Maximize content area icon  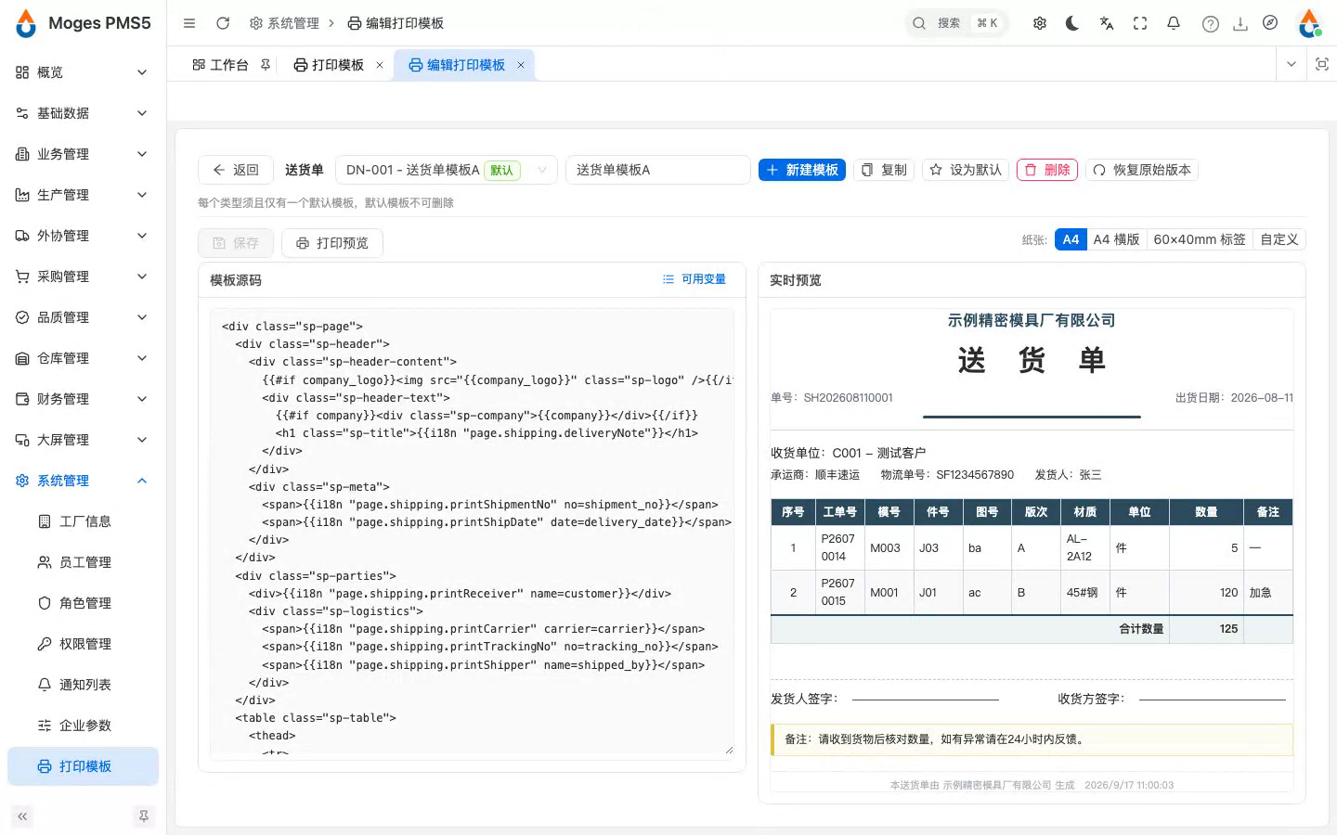1322,64
